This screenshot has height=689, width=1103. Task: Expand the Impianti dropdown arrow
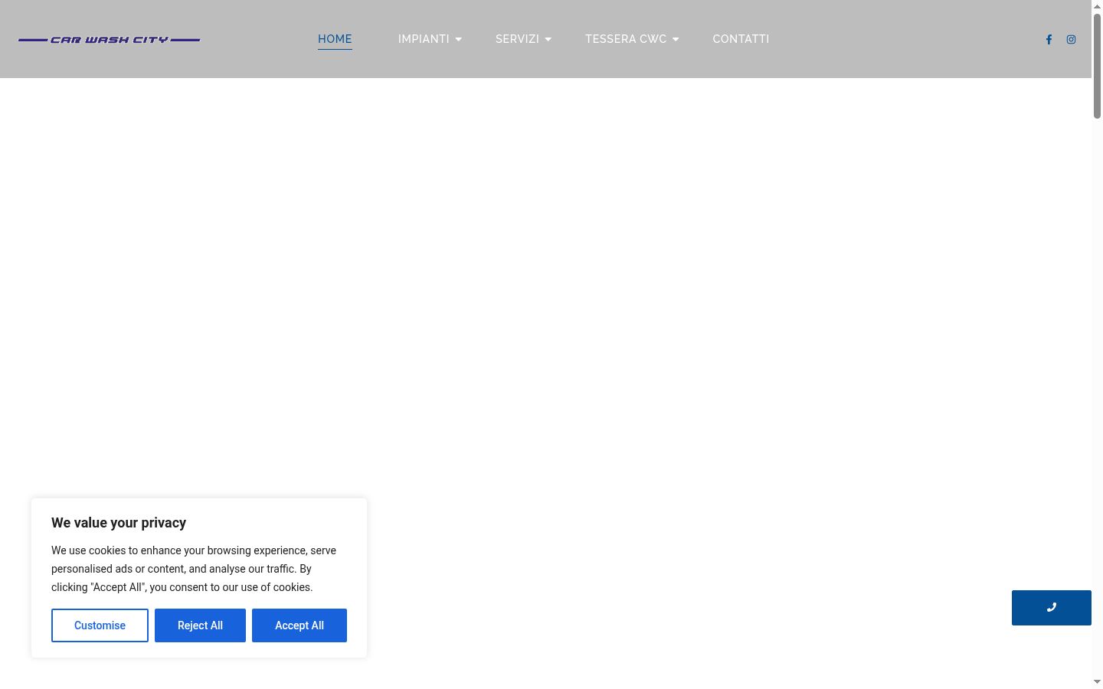(x=458, y=40)
